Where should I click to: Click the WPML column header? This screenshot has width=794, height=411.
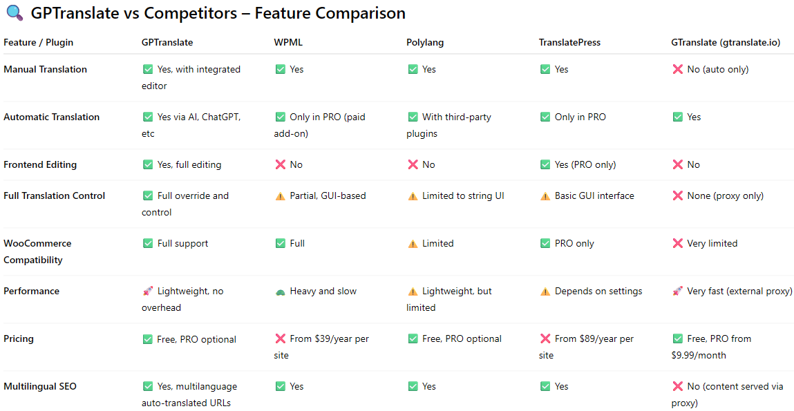pyautogui.click(x=288, y=43)
